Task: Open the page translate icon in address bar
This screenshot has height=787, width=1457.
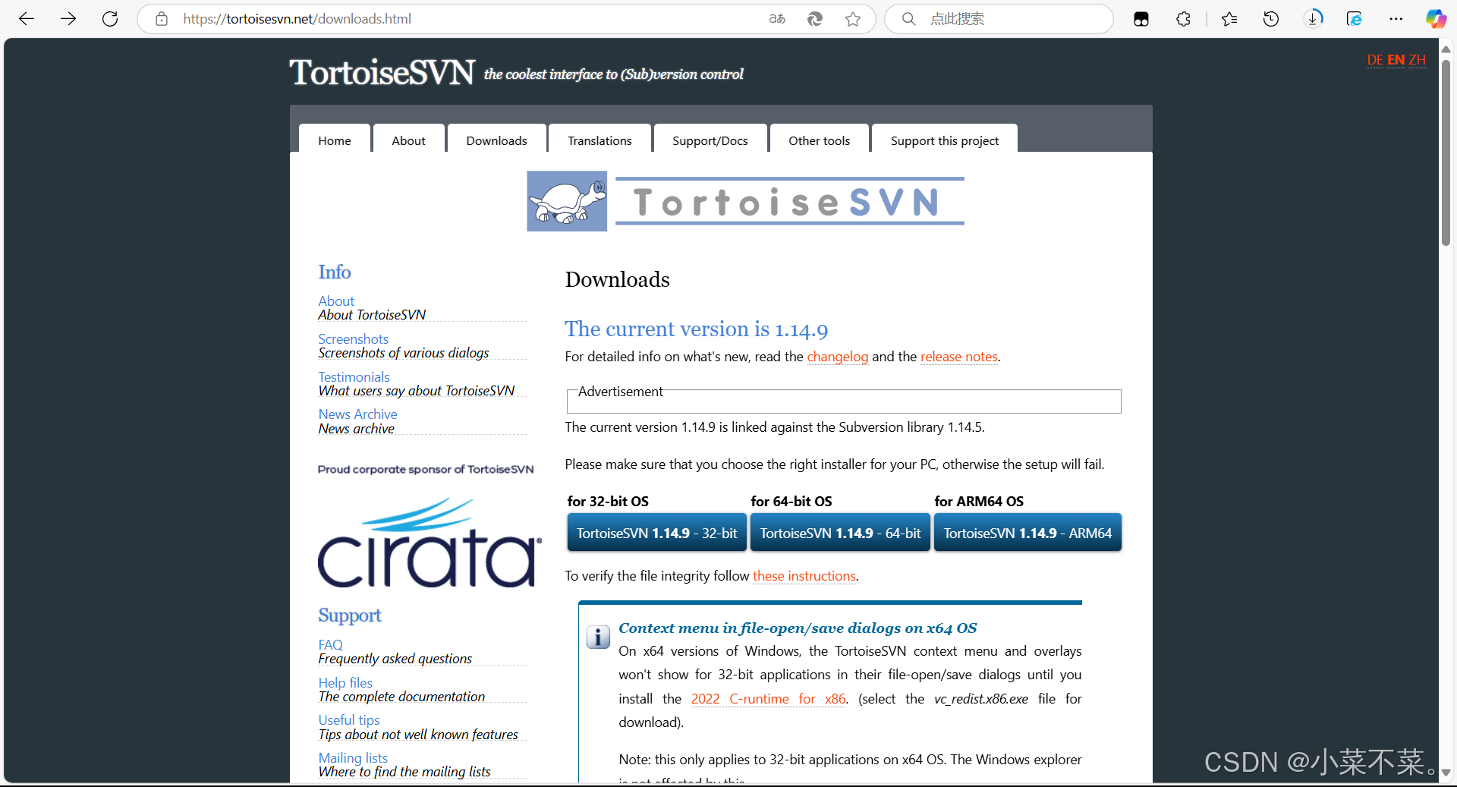Action: (x=777, y=19)
